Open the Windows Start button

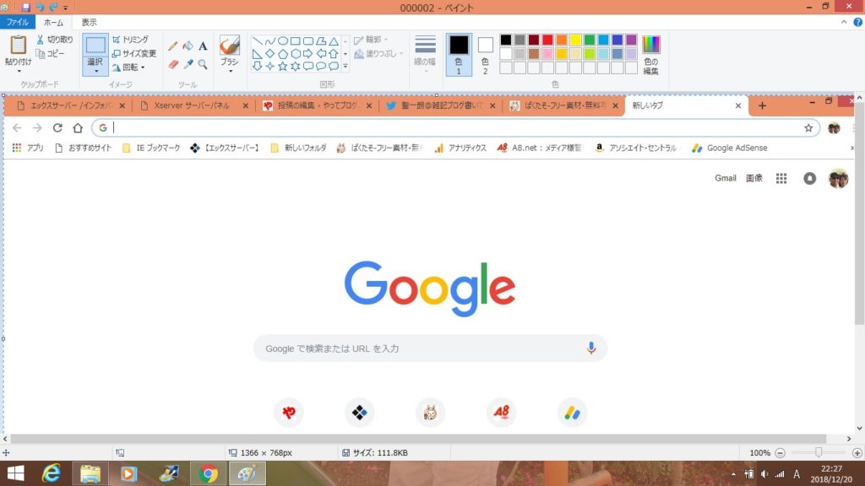(15, 473)
